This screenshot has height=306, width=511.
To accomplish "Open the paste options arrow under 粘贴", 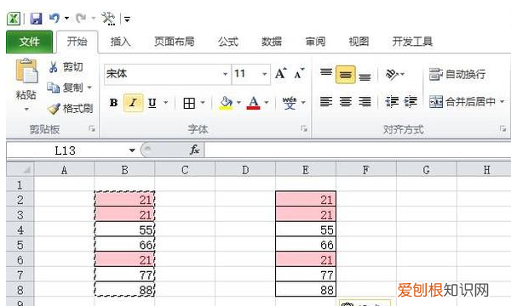I will pyautogui.click(x=26, y=109).
